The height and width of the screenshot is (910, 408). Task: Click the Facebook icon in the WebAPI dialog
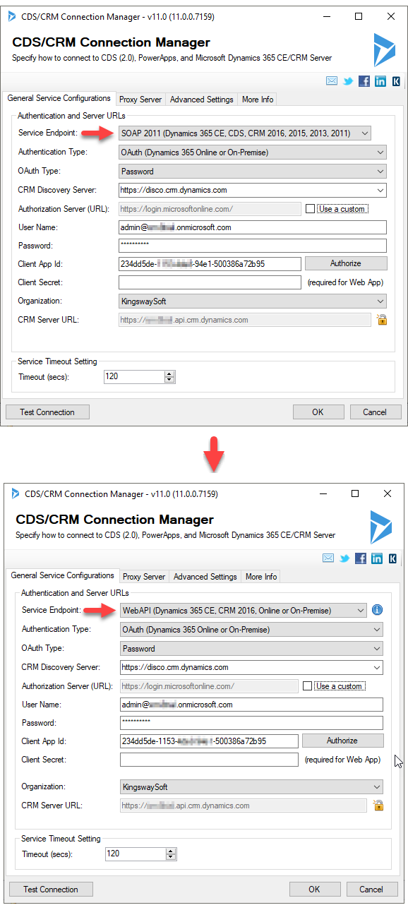pyautogui.click(x=361, y=558)
